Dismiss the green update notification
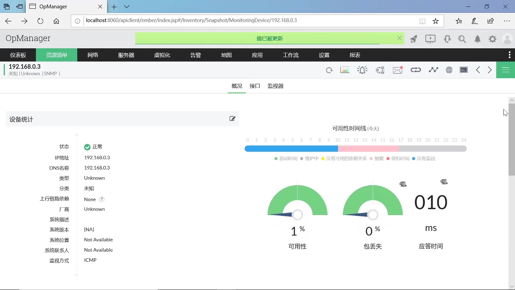This screenshot has width=515, height=290. [x=399, y=38]
